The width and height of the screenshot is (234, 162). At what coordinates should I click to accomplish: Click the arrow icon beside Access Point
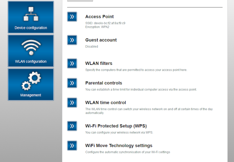(x=72, y=17)
